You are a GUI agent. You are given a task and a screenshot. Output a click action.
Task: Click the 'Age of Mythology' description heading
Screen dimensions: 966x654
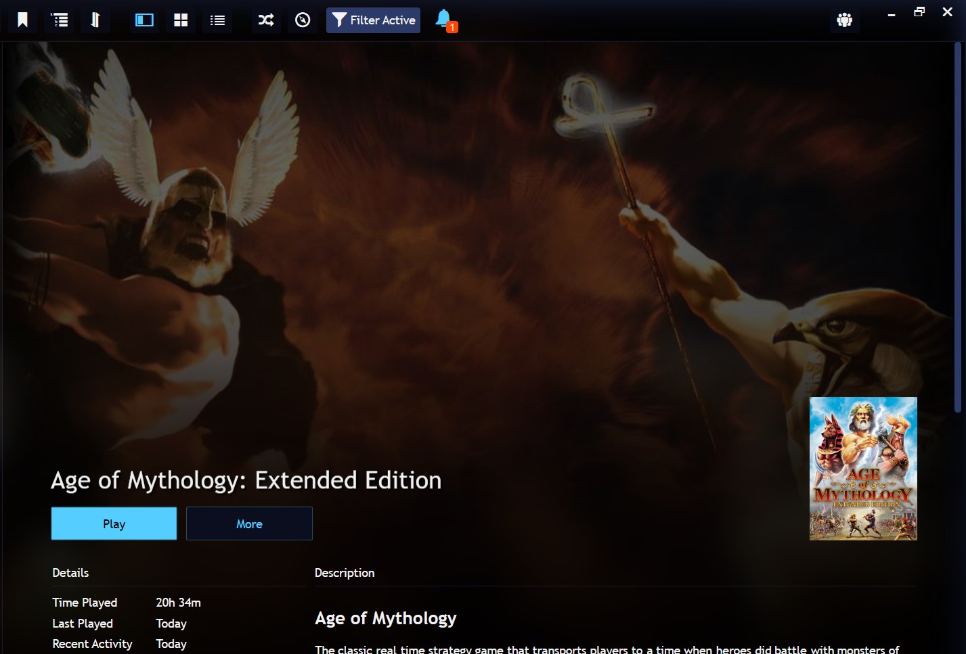386,619
